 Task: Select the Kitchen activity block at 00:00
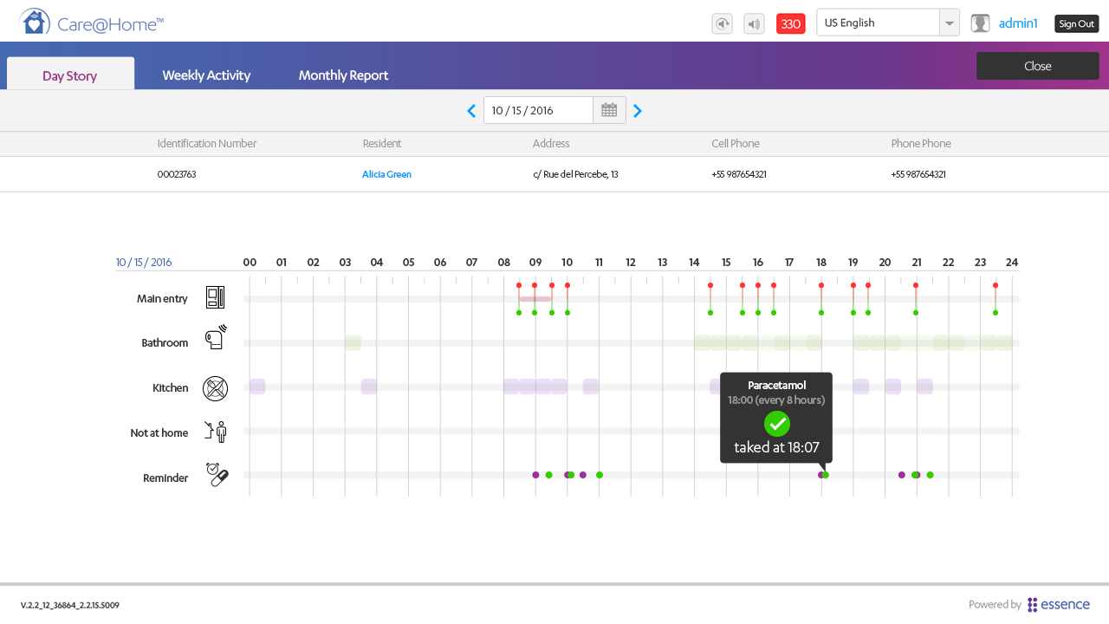(x=257, y=387)
